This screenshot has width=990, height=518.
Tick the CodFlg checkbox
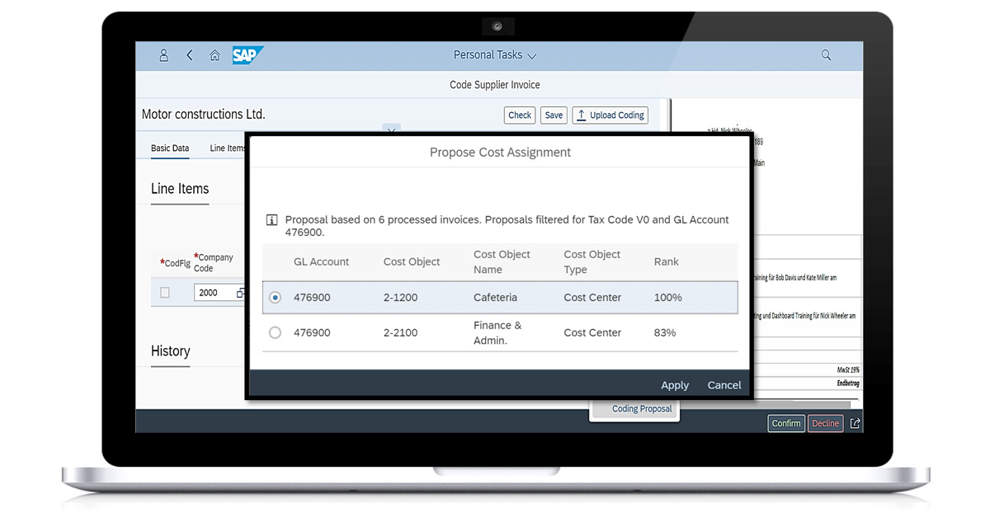pos(165,293)
